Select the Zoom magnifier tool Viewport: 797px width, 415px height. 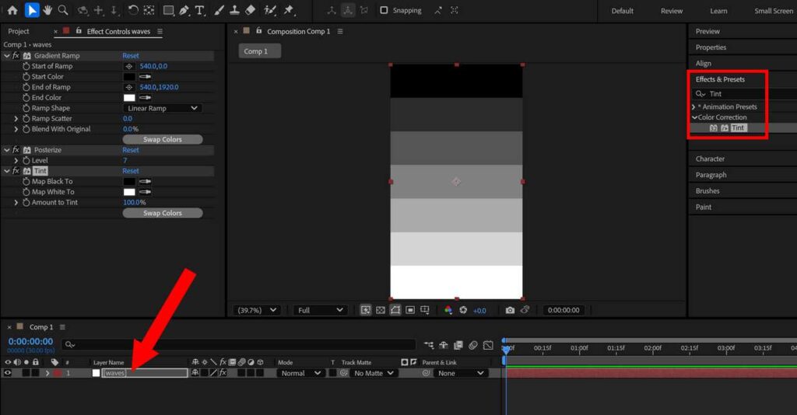(63, 10)
